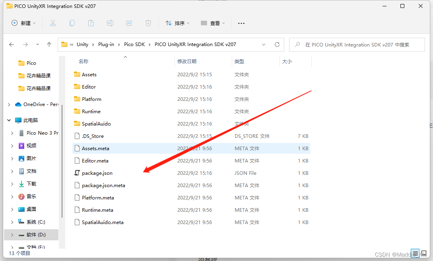This screenshot has width=433, height=261.
Task: Sort by 名称 column header
Action: [83, 61]
